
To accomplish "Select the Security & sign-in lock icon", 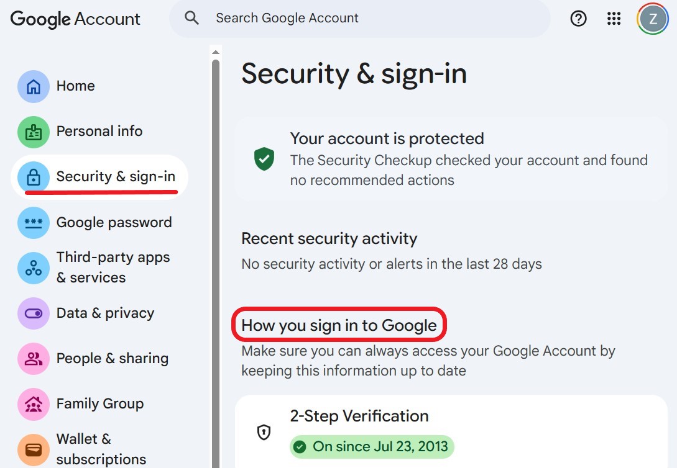I will (33, 177).
